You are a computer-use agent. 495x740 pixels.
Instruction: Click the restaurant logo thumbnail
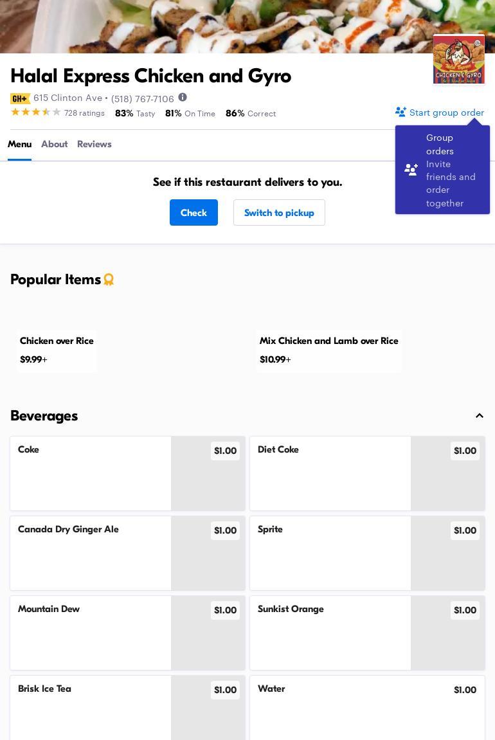point(458,59)
